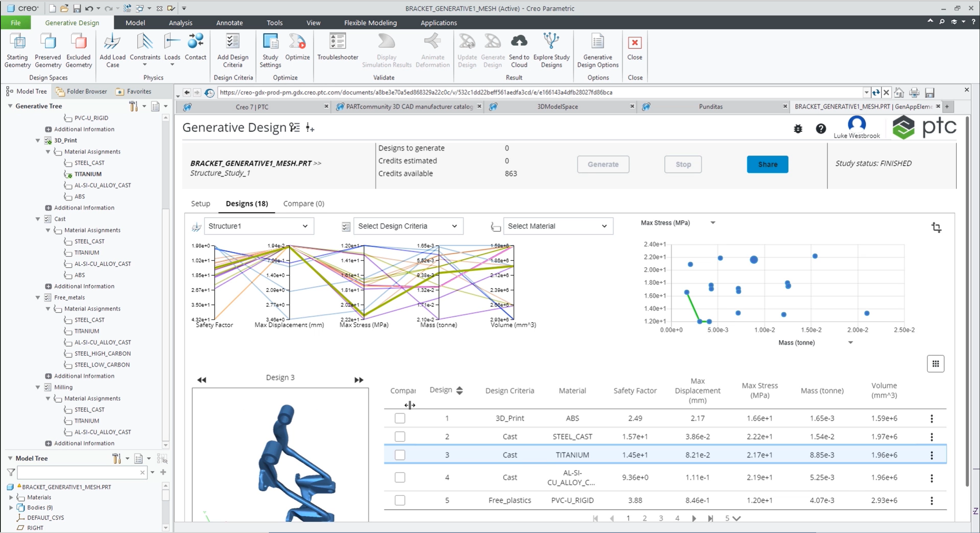Image resolution: width=980 pixels, height=533 pixels.
Task: Open the Starting Geometry tool
Action: [17, 51]
